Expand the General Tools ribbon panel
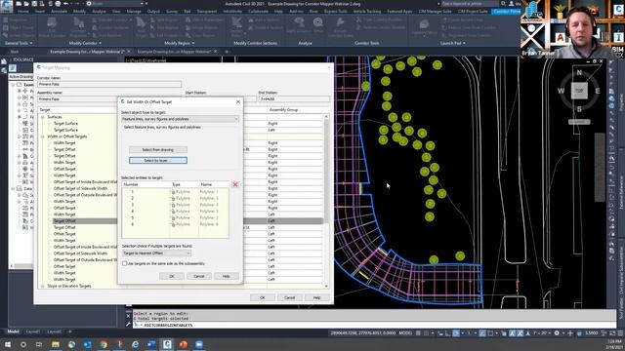The image size is (625, 351). (19, 43)
